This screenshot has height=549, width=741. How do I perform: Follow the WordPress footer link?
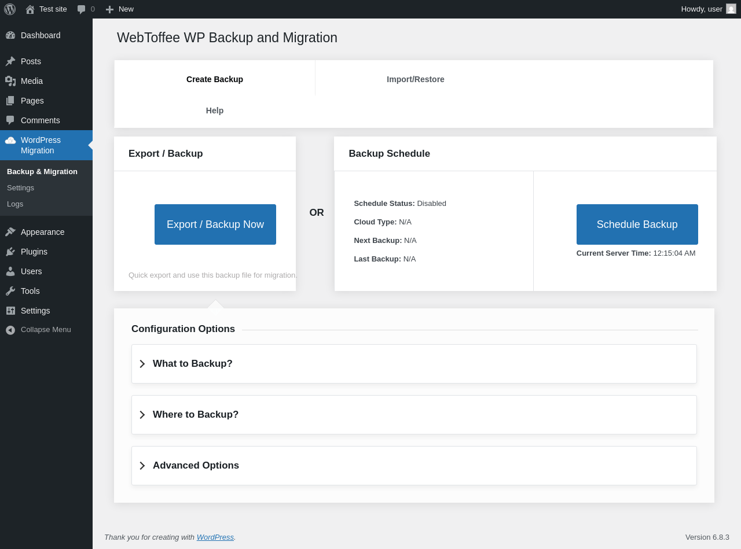215,537
